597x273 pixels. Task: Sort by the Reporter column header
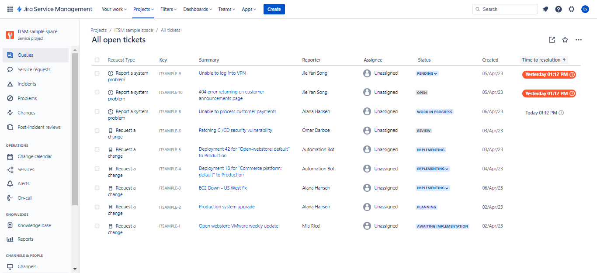click(x=311, y=60)
